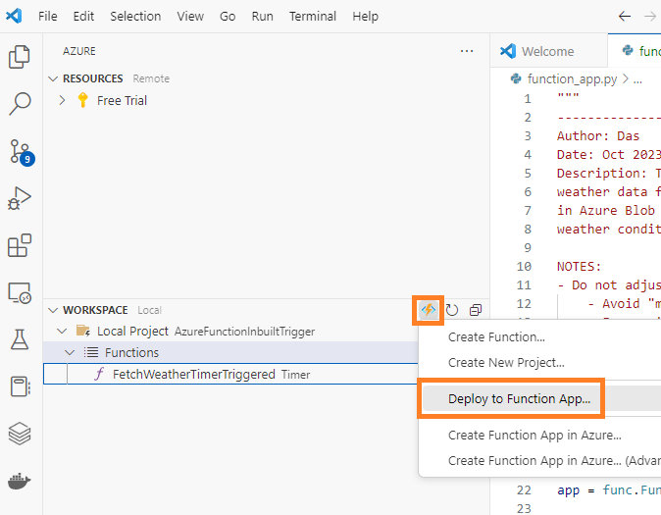The height and width of the screenshot is (515, 661).
Task: Click the 'NOTES:' line in editor
Action: coord(579,267)
